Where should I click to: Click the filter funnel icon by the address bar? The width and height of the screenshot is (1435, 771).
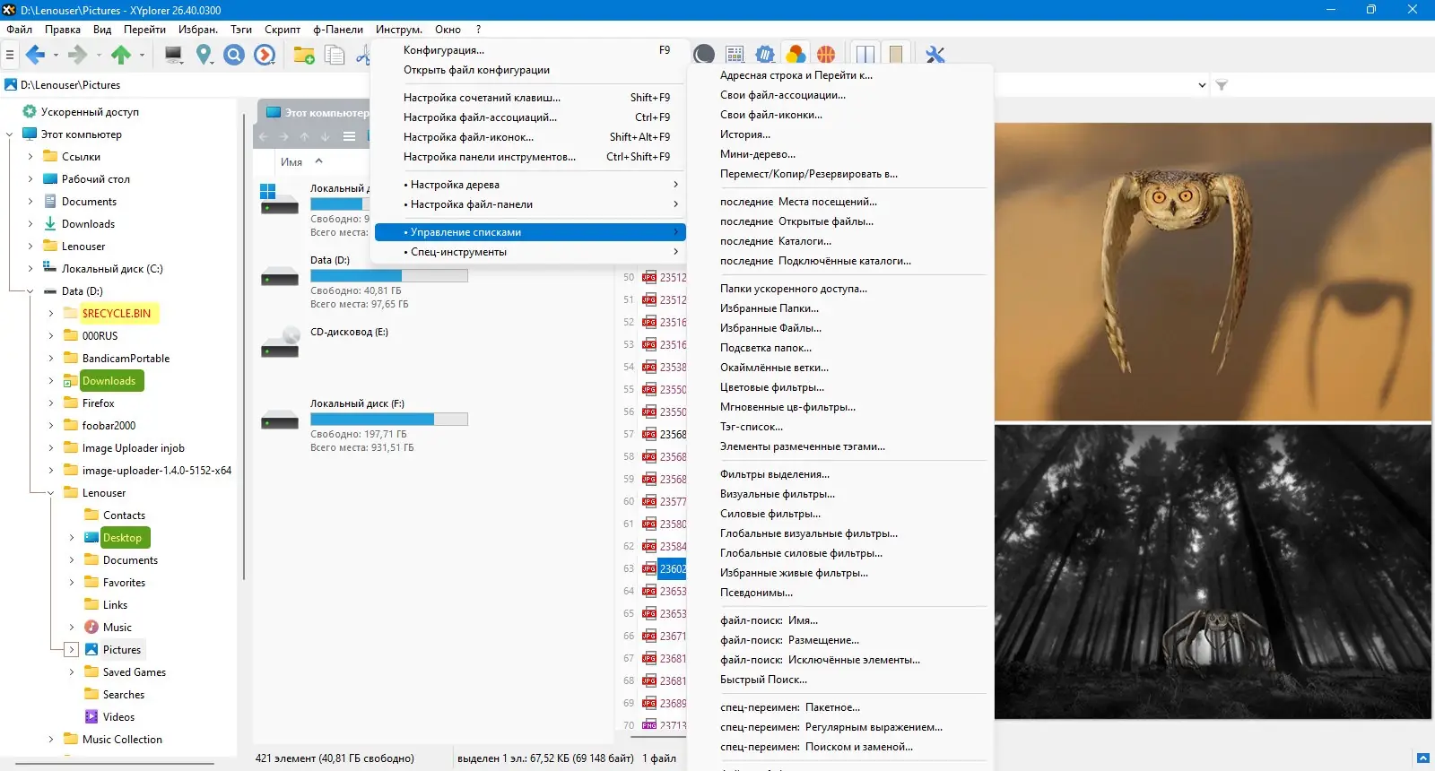[1222, 85]
